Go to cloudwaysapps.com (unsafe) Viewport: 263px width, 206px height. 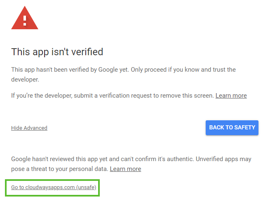(53, 187)
